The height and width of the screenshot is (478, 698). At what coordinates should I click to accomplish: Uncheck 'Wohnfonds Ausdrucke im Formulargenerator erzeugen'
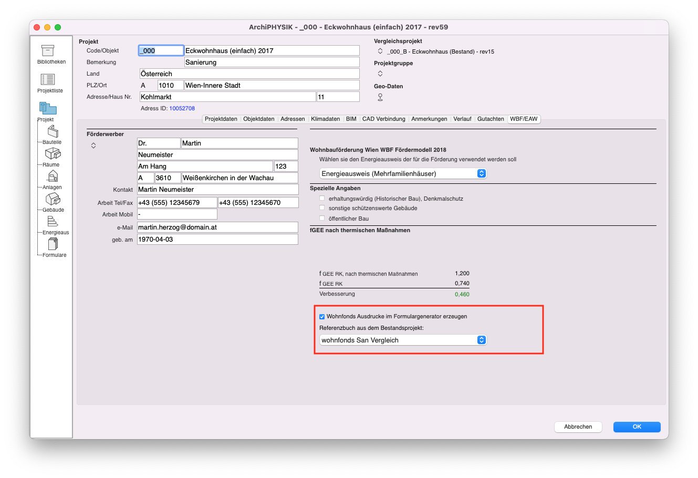(x=322, y=317)
